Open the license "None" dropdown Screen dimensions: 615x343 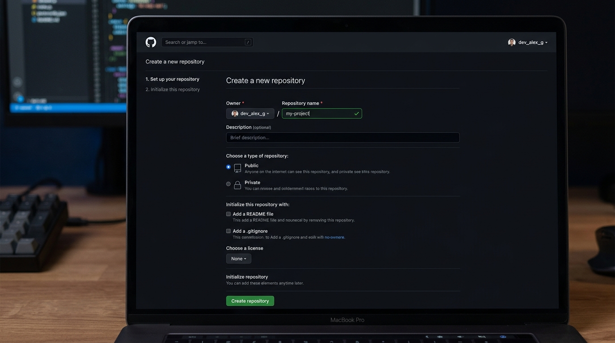pyautogui.click(x=239, y=259)
